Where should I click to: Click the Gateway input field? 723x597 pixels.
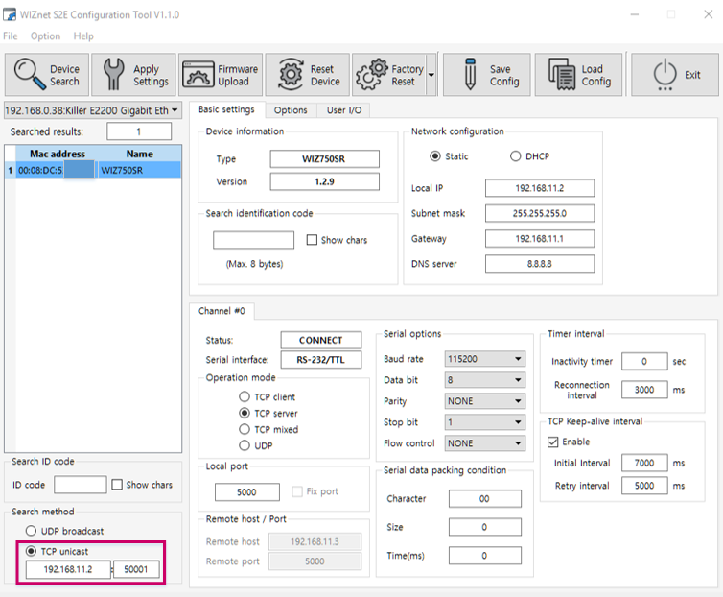[x=540, y=239]
